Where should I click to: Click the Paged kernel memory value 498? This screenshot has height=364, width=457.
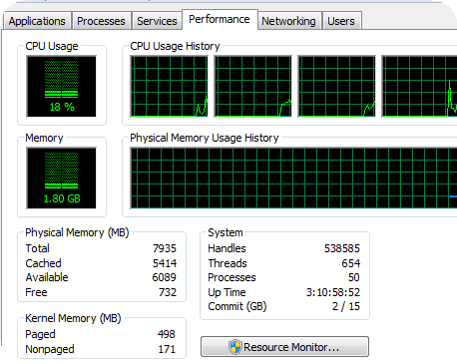coord(166,334)
